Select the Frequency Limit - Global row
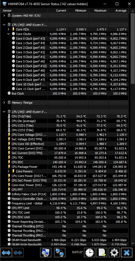 pyautogui.click(x=65, y=203)
